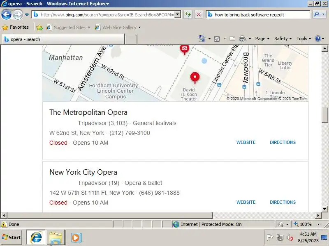Click the muted volume speaker tray icon
The height and width of the screenshot is (246, 329).
click(x=290, y=237)
